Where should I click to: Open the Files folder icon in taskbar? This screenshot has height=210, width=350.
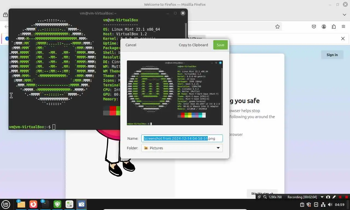pyautogui.click(x=21, y=204)
